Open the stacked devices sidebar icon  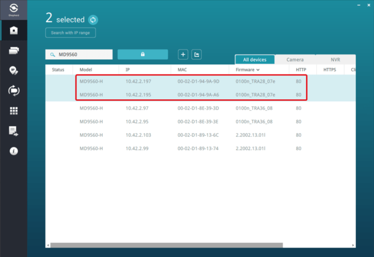pos(13,50)
